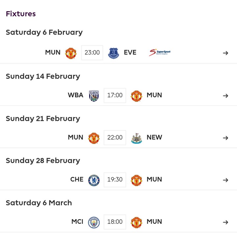Click the MCI team name

point(77,222)
